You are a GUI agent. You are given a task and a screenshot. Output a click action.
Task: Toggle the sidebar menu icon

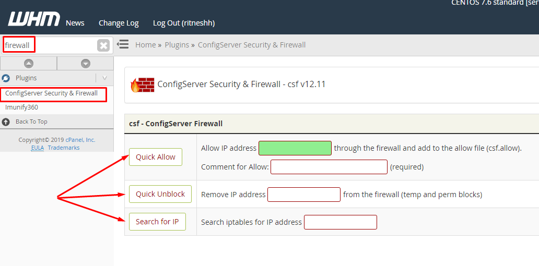[x=123, y=44]
